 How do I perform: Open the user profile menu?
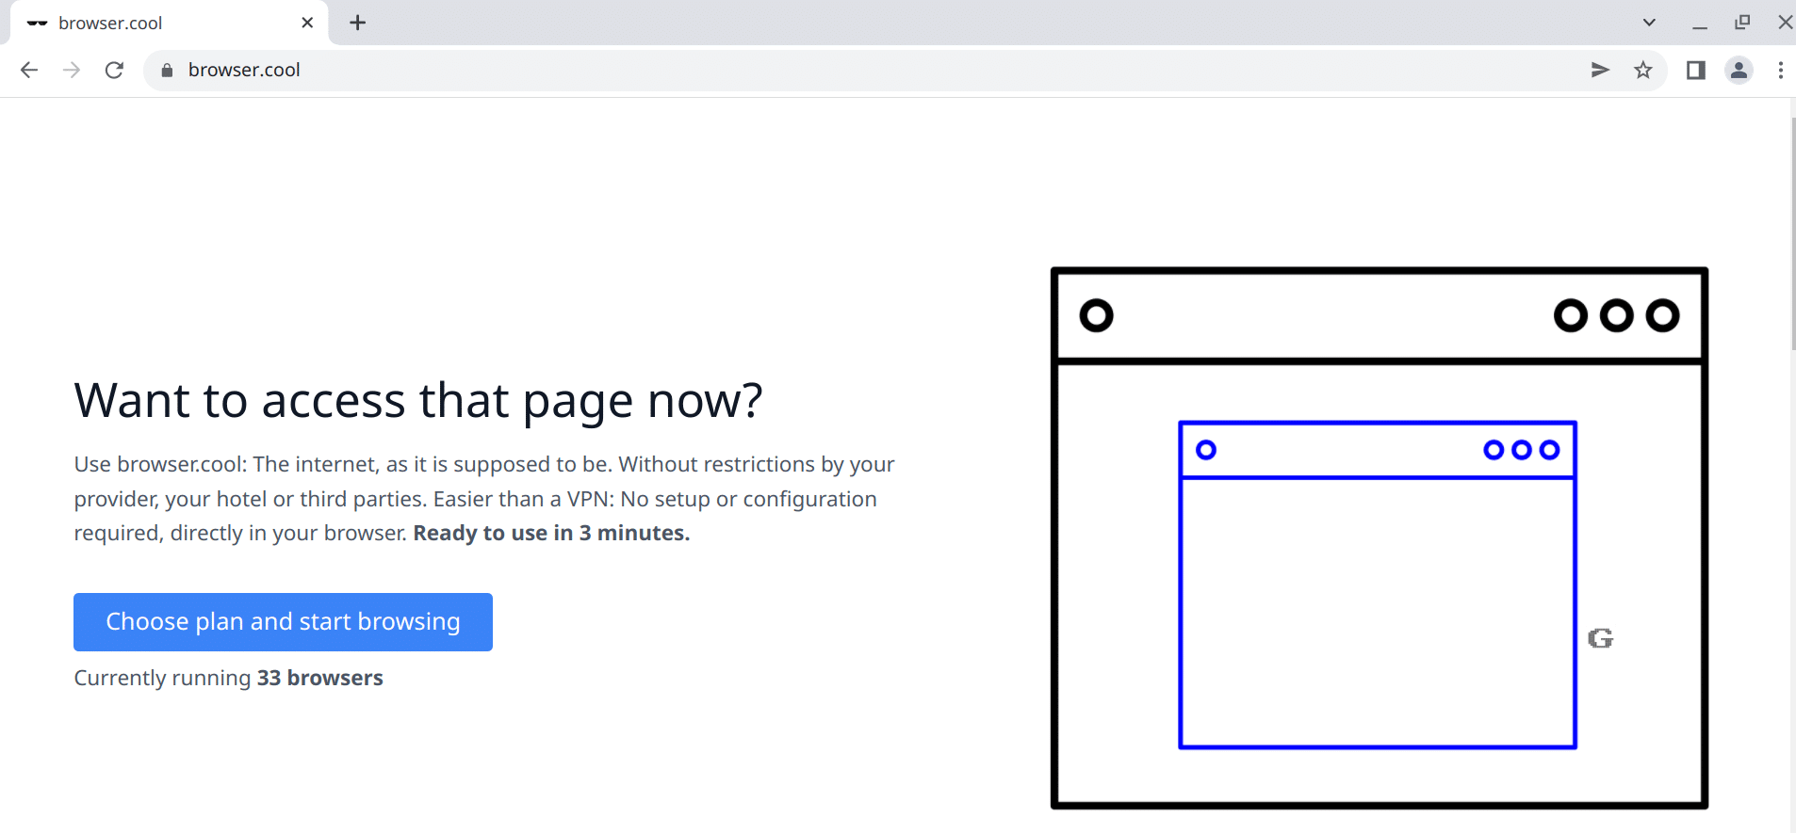[1739, 70]
